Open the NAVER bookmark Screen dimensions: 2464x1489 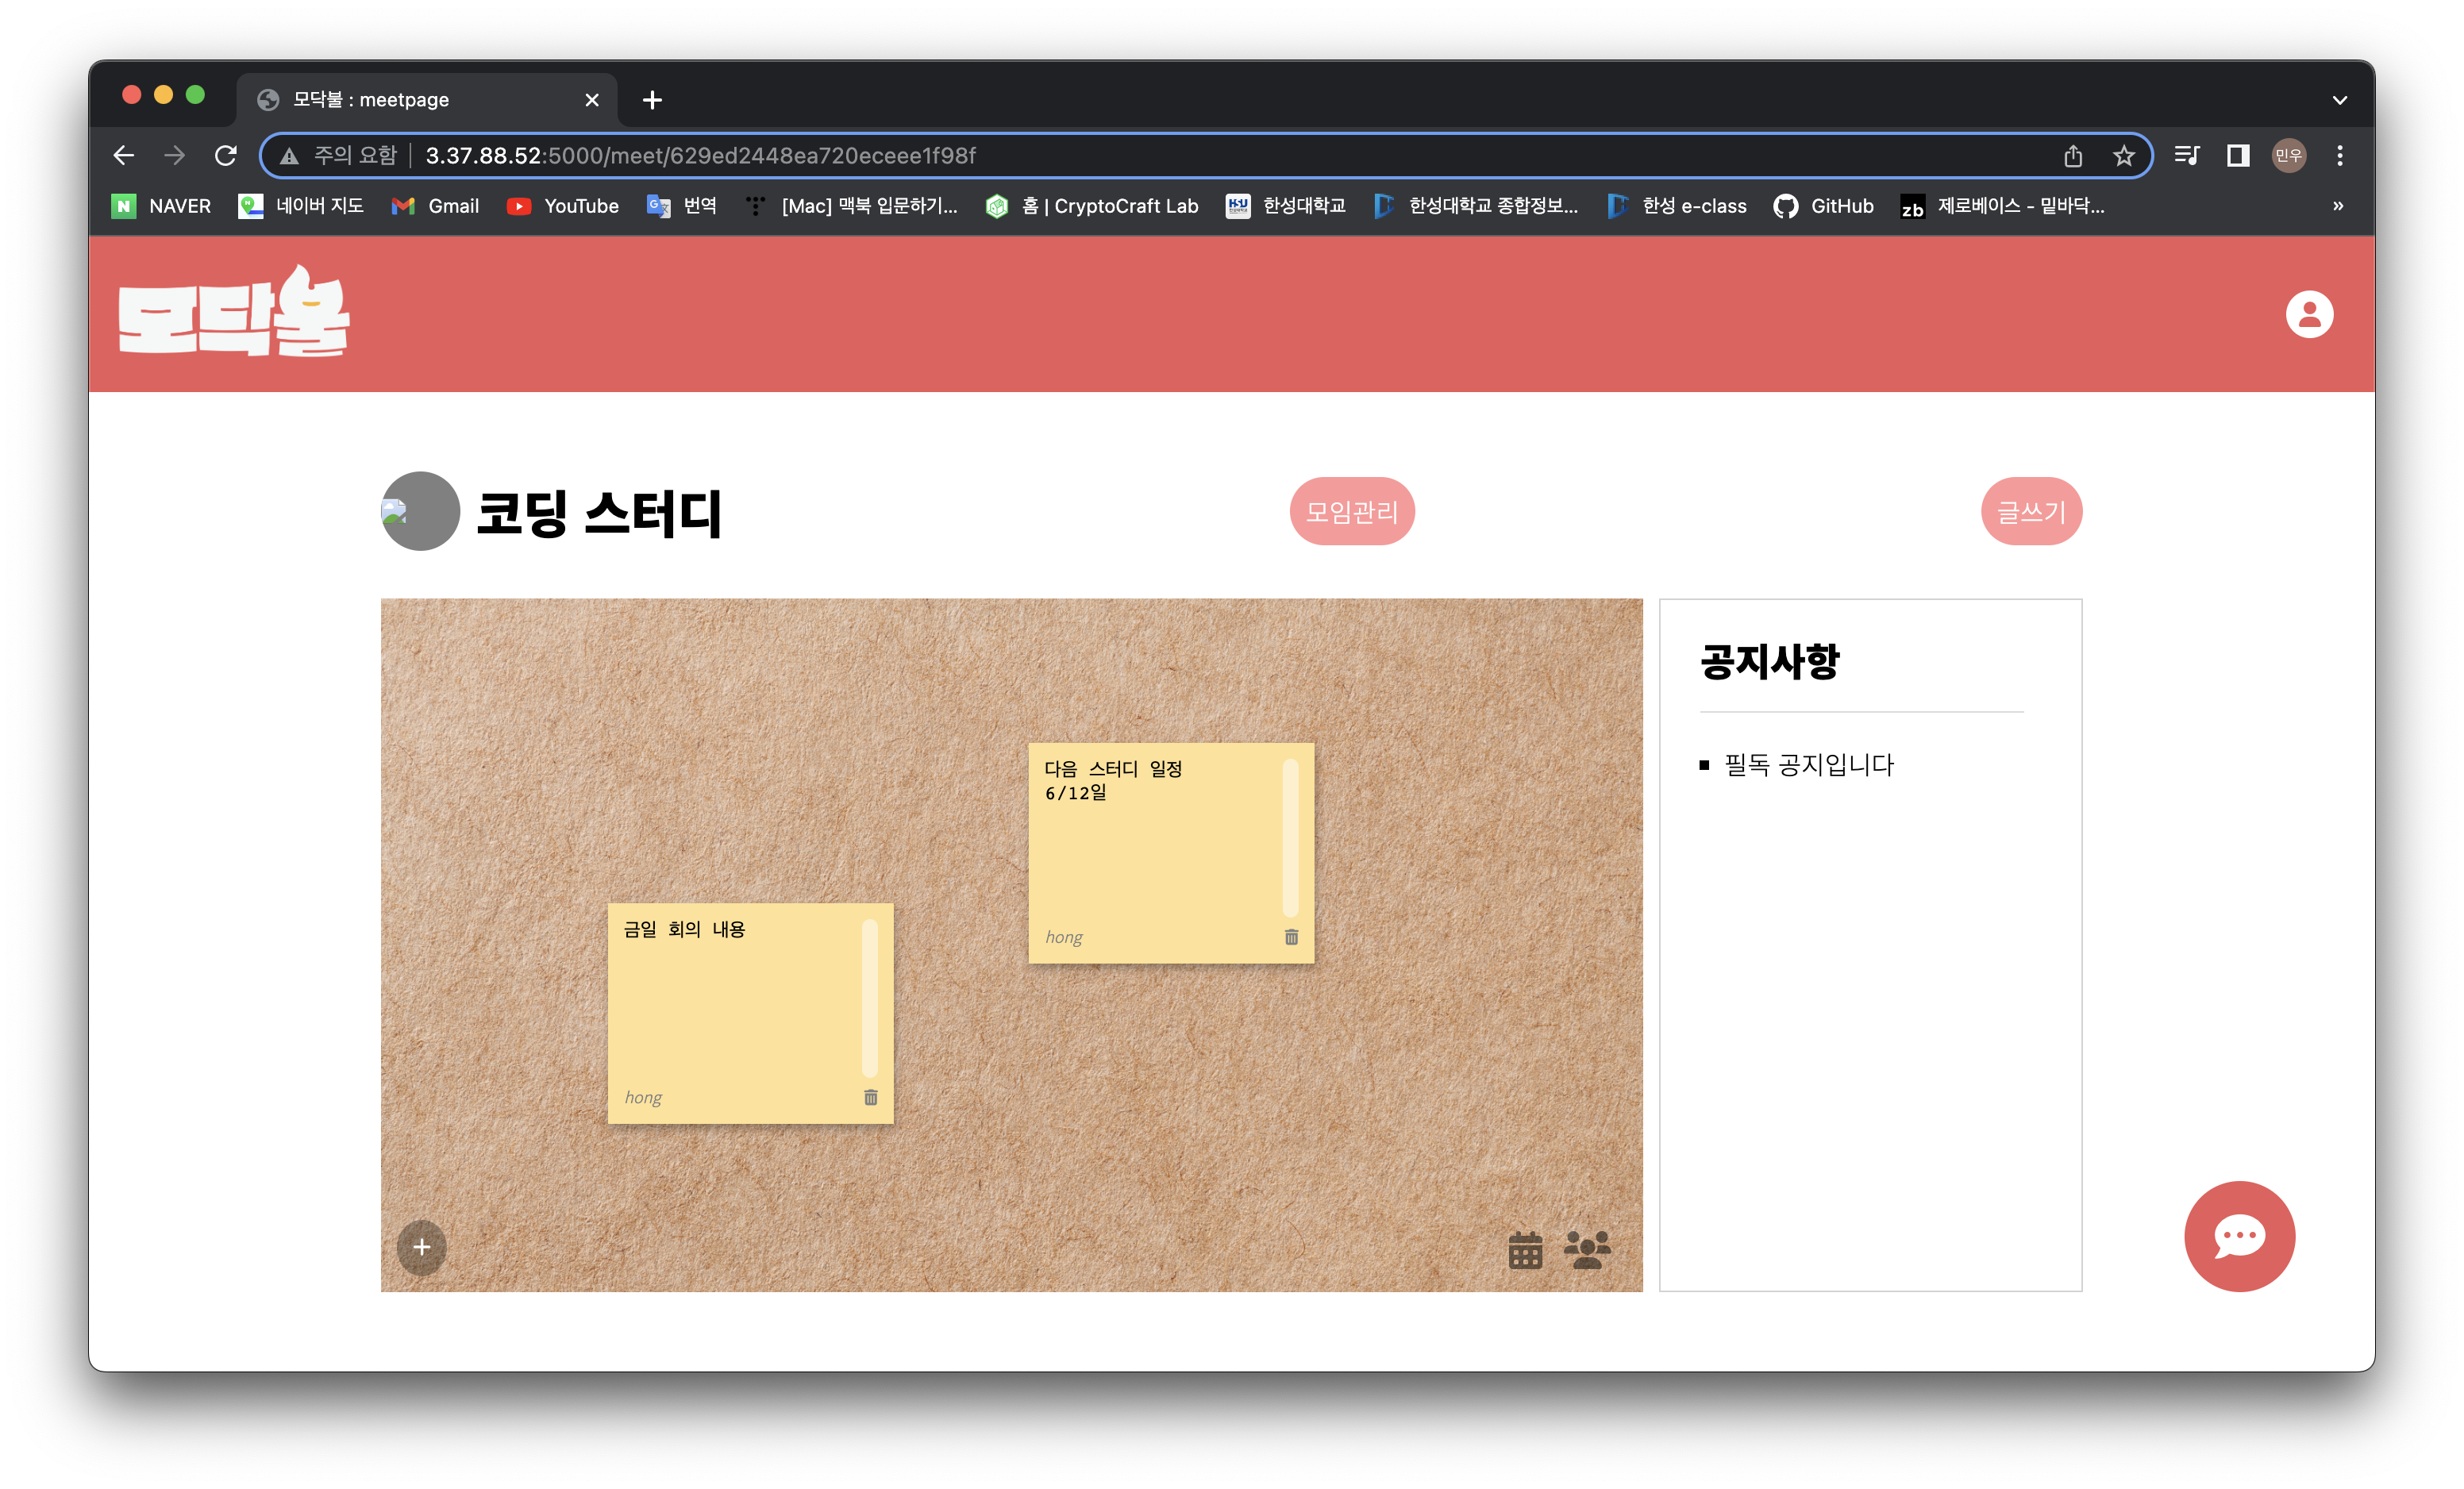pyautogui.click(x=161, y=206)
